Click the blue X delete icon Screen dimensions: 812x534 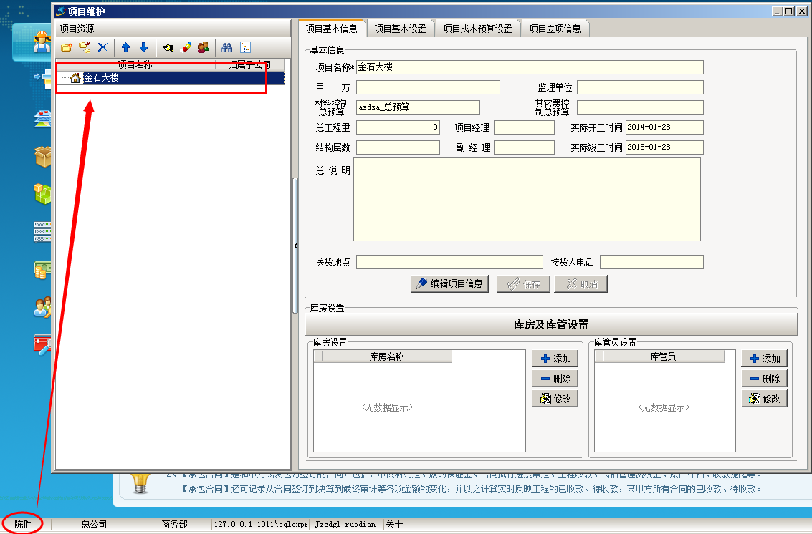pyautogui.click(x=102, y=47)
